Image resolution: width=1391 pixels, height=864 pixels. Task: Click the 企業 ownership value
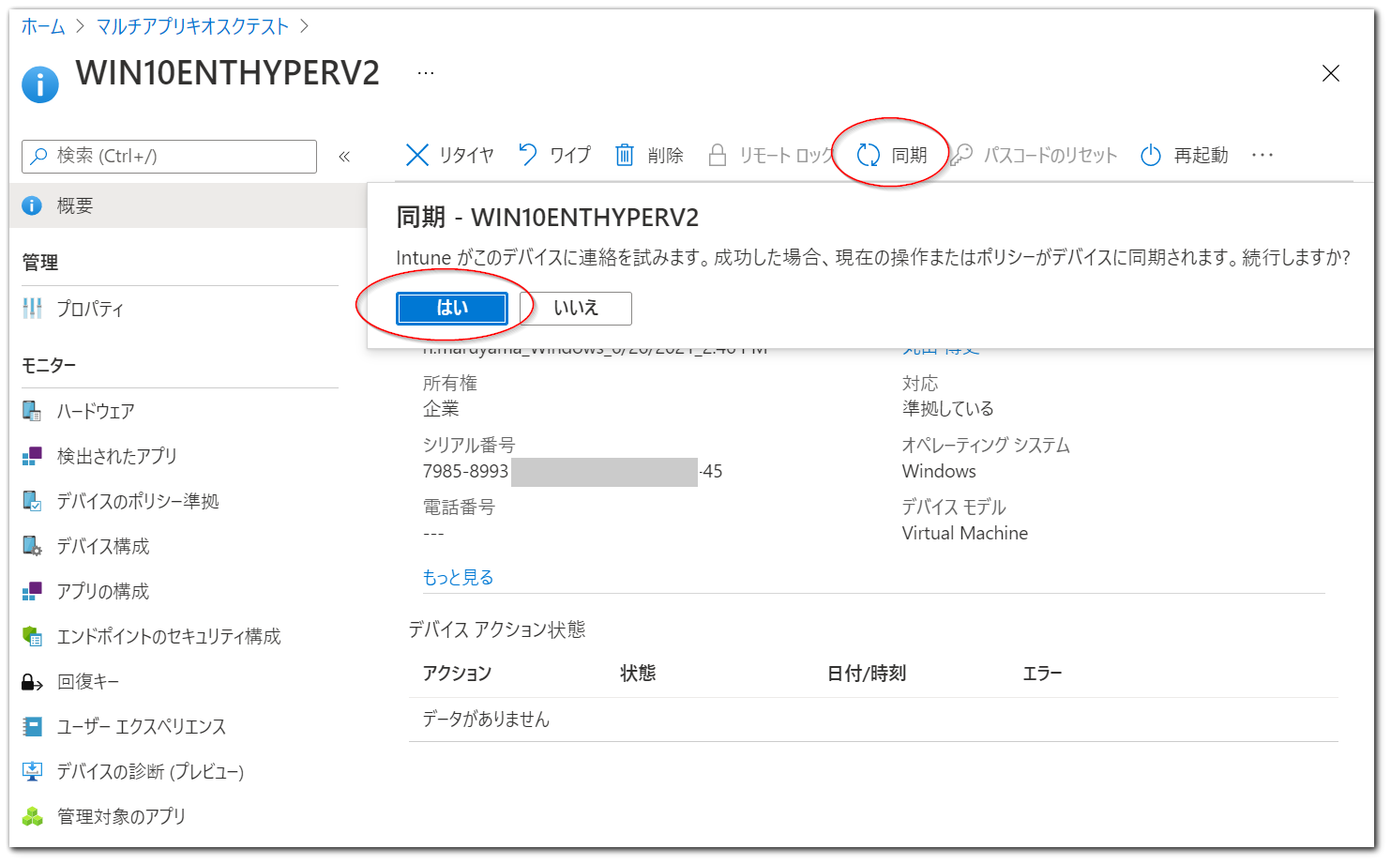click(x=441, y=408)
